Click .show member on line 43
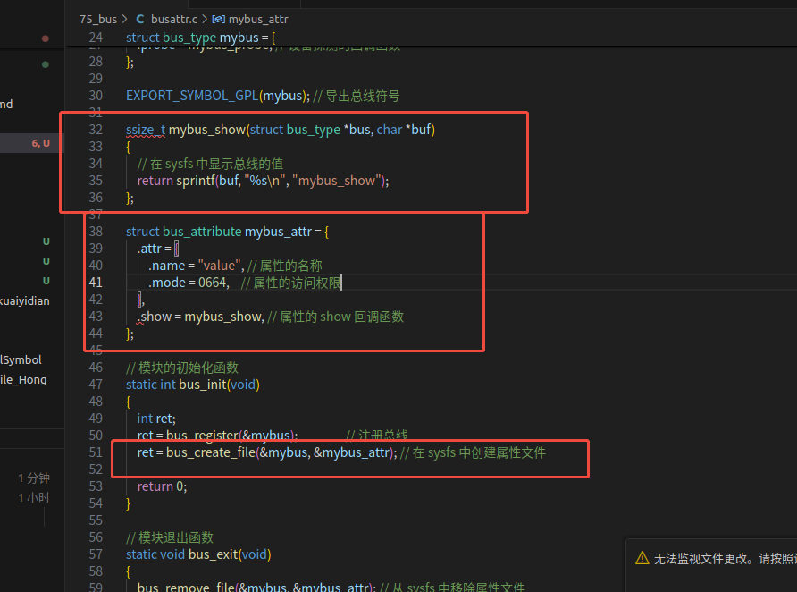Viewport: 797px width, 592px height. click(155, 317)
